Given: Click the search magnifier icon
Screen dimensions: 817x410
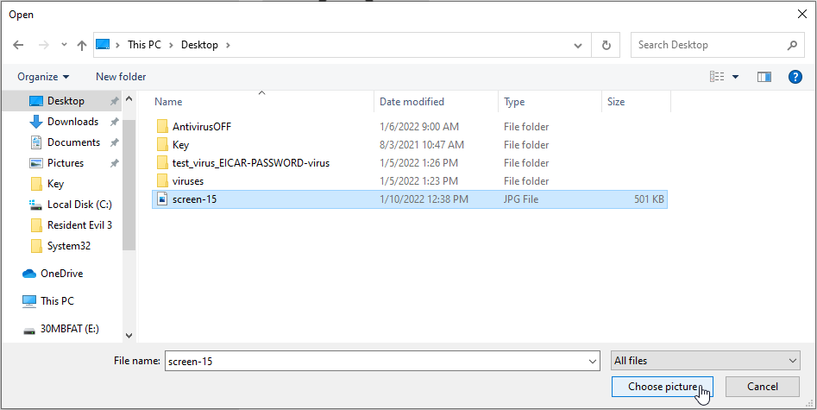Looking at the screenshot, I should click(792, 45).
